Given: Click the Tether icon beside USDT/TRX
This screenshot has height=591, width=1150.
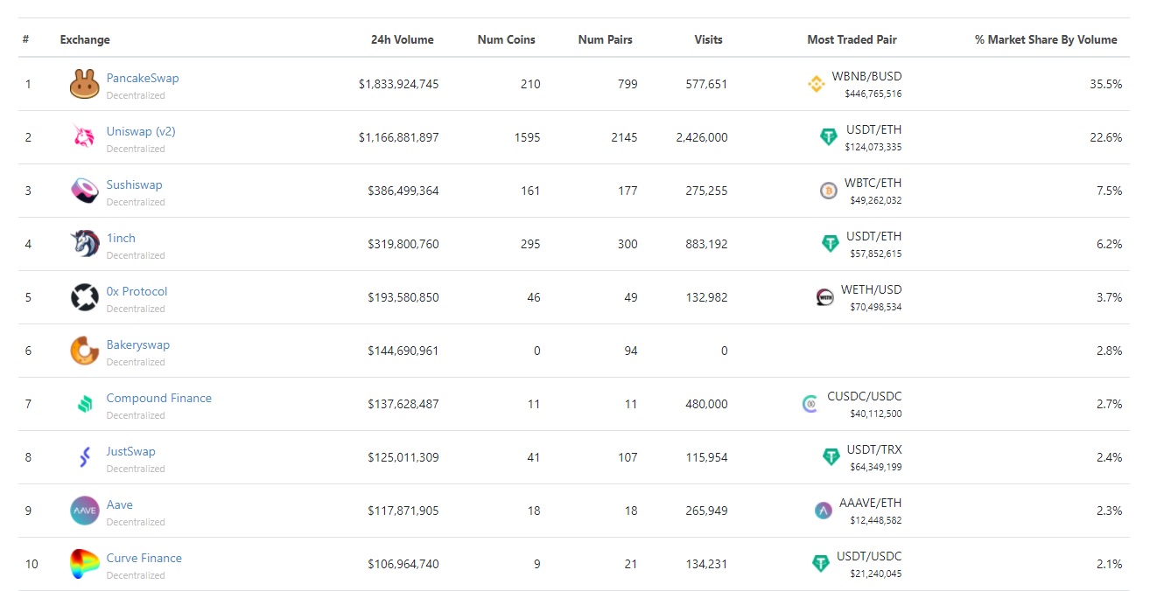Looking at the screenshot, I should click(x=831, y=457).
